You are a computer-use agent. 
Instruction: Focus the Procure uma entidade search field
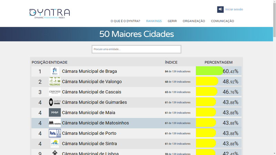click(x=136, y=49)
